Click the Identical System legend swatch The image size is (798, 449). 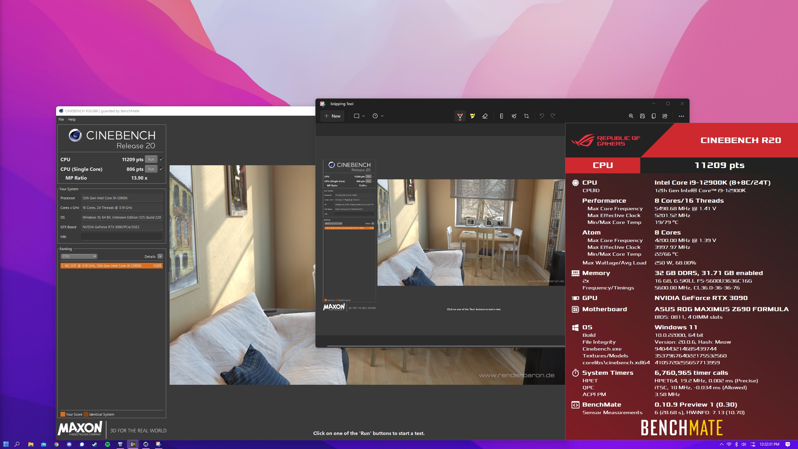click(x=86, y=414)
